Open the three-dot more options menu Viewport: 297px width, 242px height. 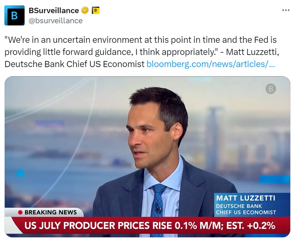(x=286, y=10)
